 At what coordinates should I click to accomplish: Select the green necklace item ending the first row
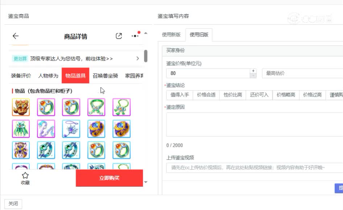[x=121, y=107]
